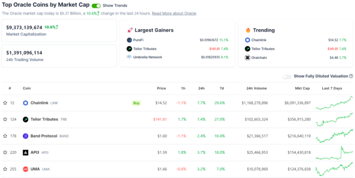Click the Band Protocol purple logo
355x178 pixels.
[x=26, y=136]
